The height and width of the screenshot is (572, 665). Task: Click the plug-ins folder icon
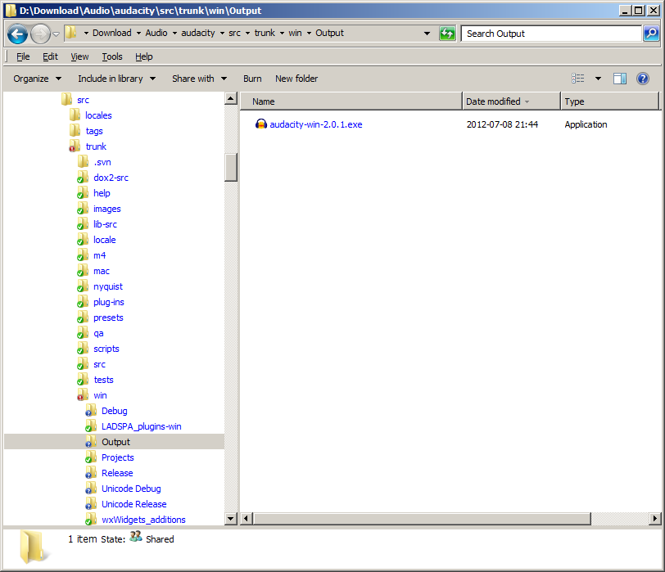83,302
